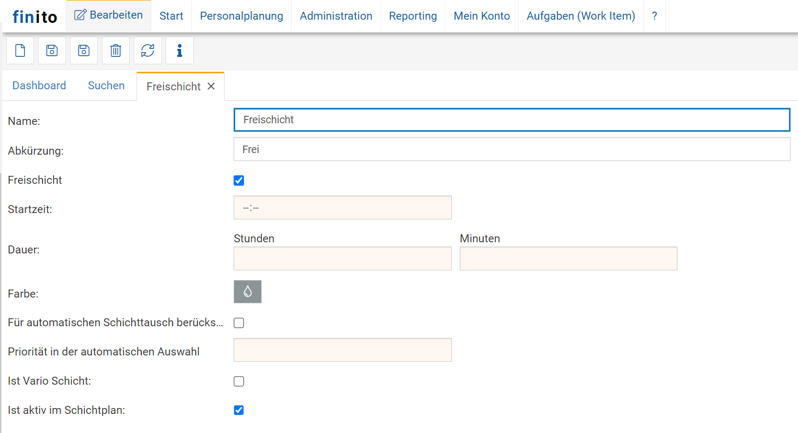This screenshot has width=798, height=433.
Task: Toggle the Ist Vario Schicht checkbox
Action: (239, 381)
